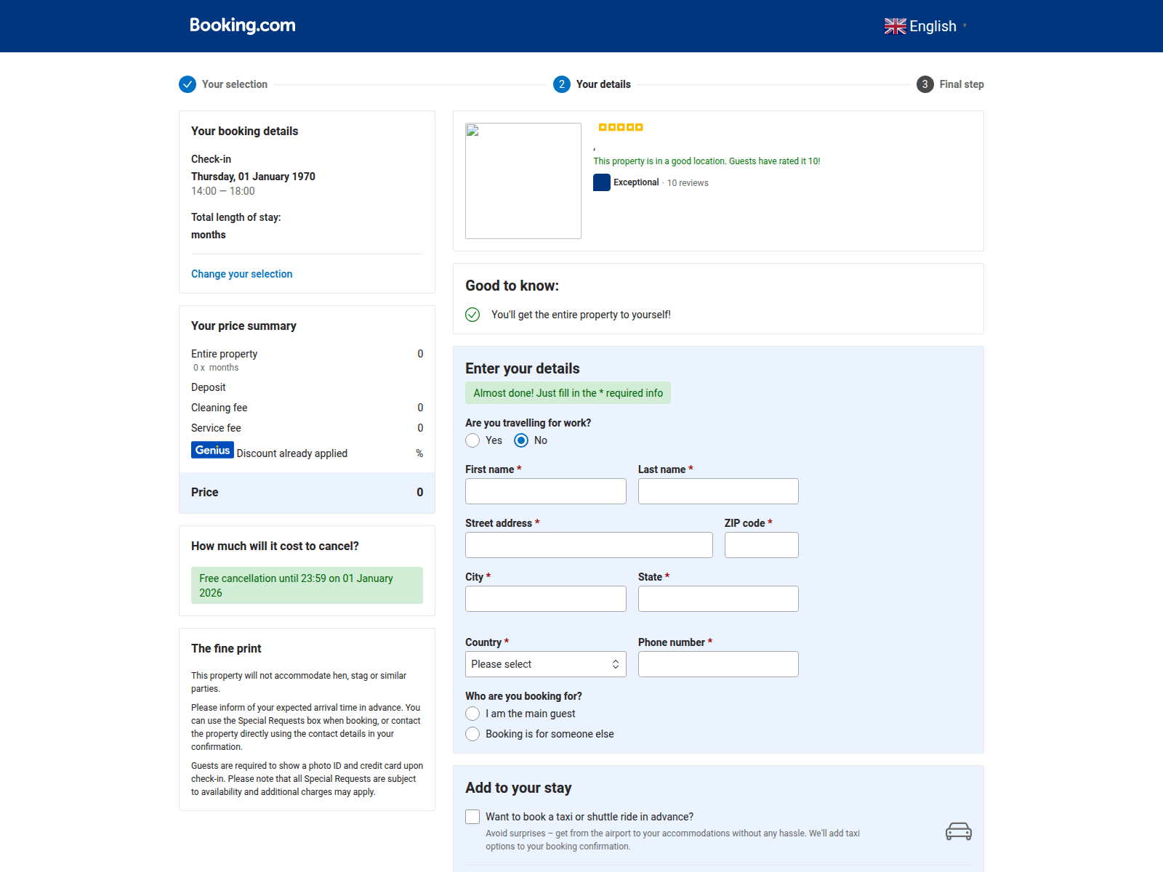Select Booking is for someone else
This screenshot has height=872, width=1163.
472,734
